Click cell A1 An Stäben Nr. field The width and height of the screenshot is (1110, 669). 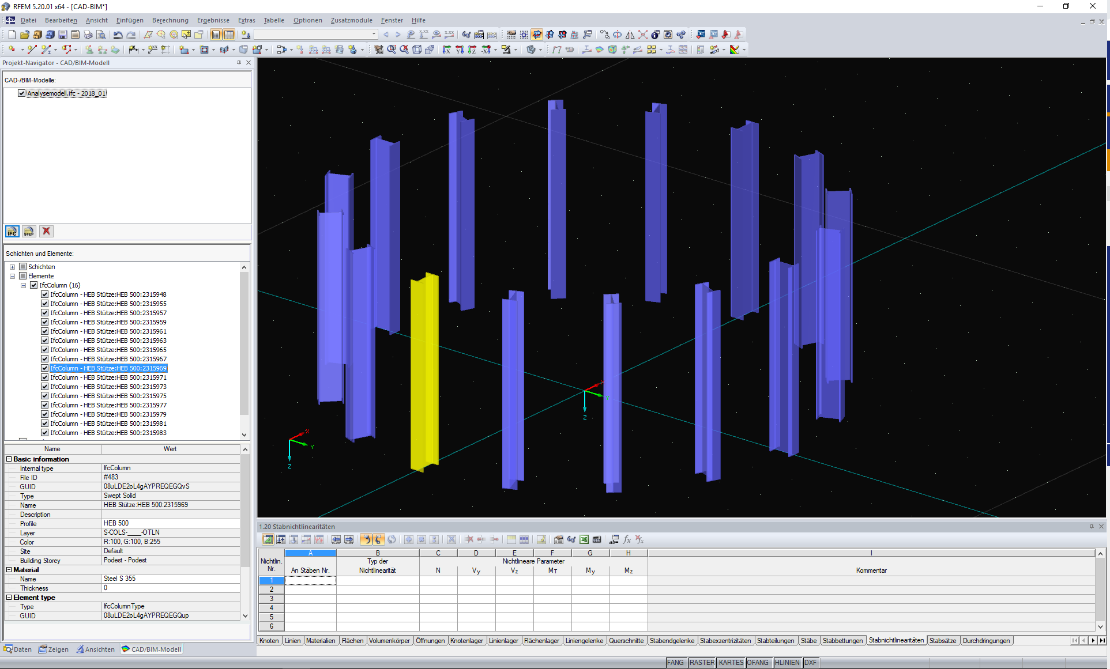[x=310, y=580]
